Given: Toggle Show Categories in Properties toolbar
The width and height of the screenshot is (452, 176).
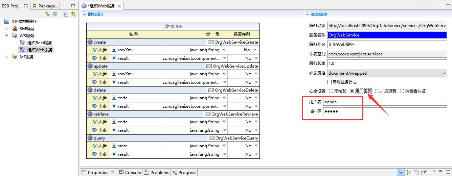Looking at the screenshot, I should click(x=401, y=172).
